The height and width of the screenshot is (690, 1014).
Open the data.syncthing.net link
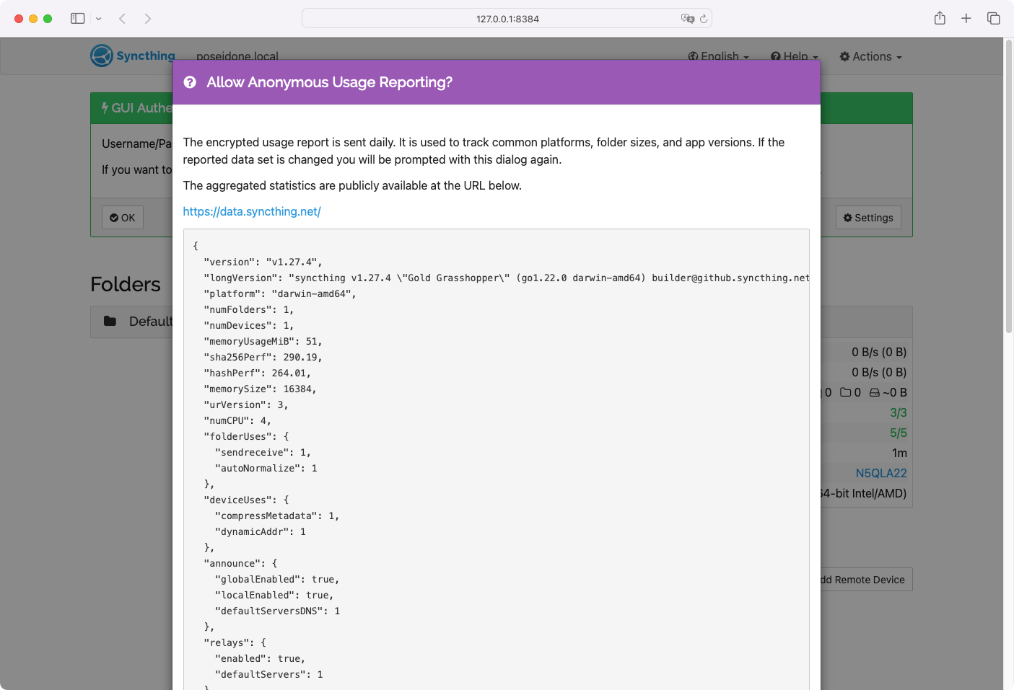coord(252,211)
